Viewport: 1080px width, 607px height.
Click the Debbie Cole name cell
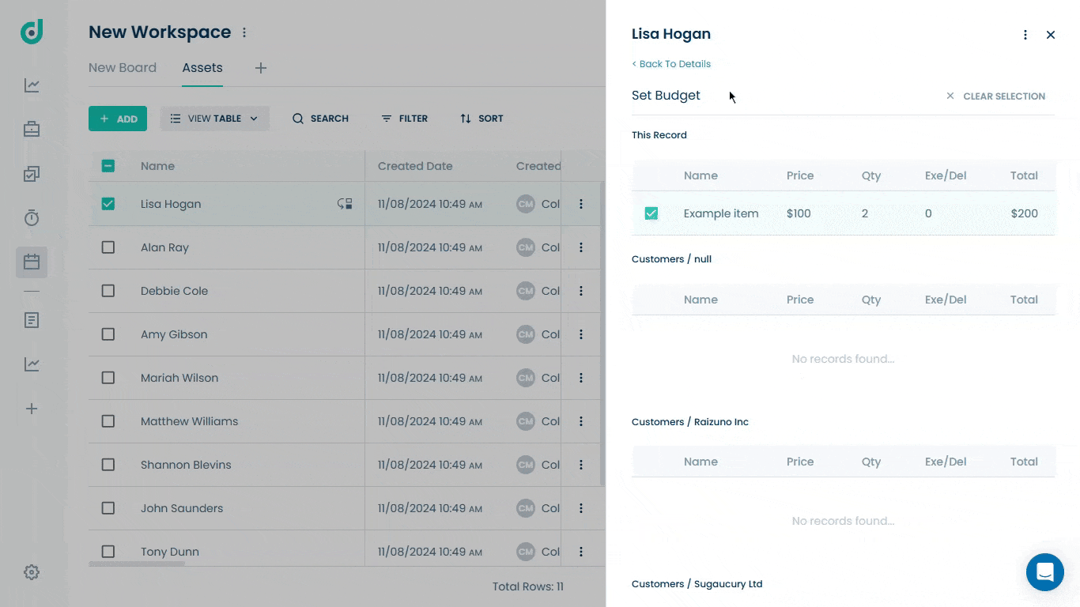(x=174, y=291)
